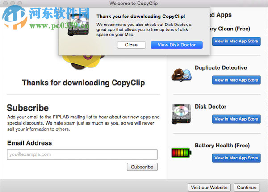Click the Duplicate Detective hat icon
268x192 pixels.
click(x=181, y=75)
